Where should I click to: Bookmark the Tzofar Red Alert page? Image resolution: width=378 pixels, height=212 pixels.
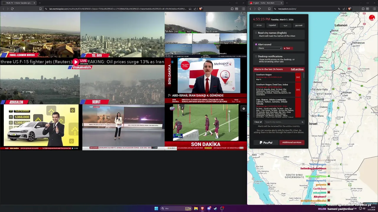point(269,9)
